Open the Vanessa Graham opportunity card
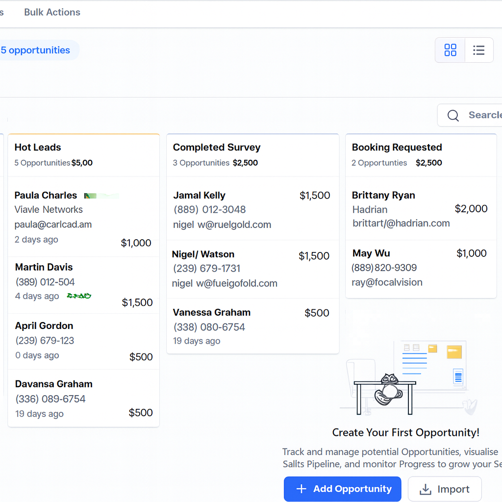502x502 pixels. tap(252, 326)
